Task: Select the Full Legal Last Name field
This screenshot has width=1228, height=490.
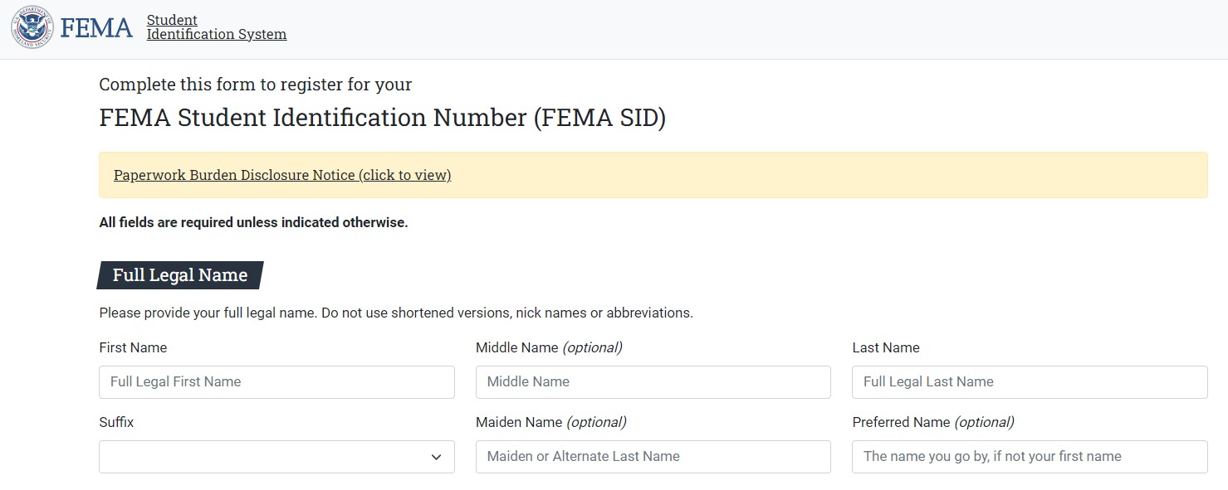Action: (x=1029, y=382)
